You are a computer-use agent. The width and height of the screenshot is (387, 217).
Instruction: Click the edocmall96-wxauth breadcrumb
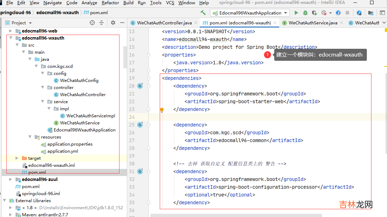[58, 13]
